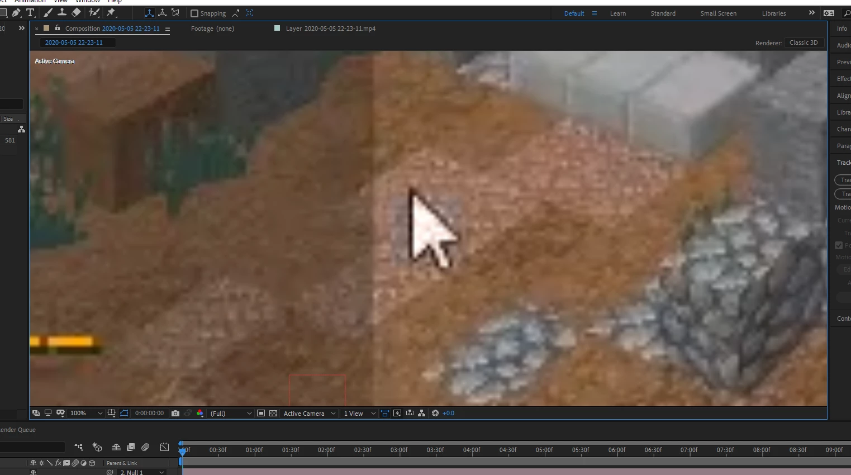Select the Pen tool
The image size is (851, 475).
click(x=16, y=12)
